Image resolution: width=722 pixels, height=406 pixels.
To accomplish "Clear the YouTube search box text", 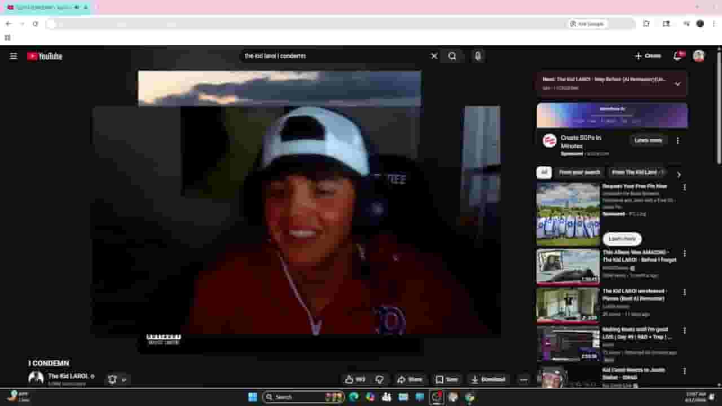I will [434, 56].
